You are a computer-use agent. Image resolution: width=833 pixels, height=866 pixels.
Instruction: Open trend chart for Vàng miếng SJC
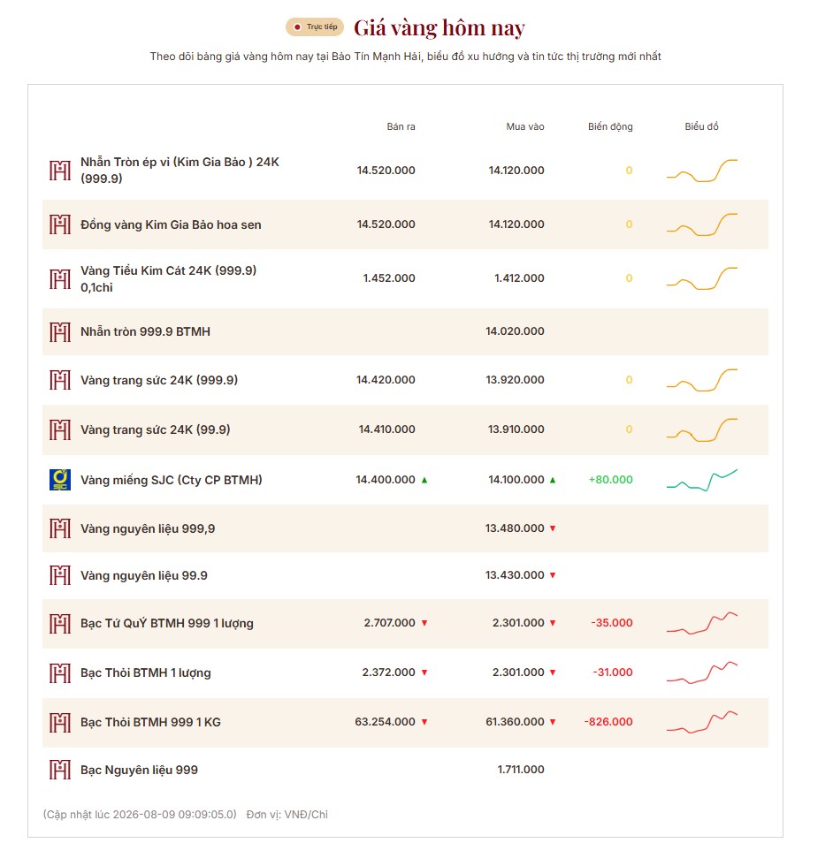click(702, 480)
